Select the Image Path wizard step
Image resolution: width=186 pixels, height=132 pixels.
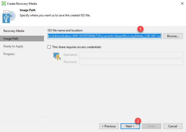(22, 39)
